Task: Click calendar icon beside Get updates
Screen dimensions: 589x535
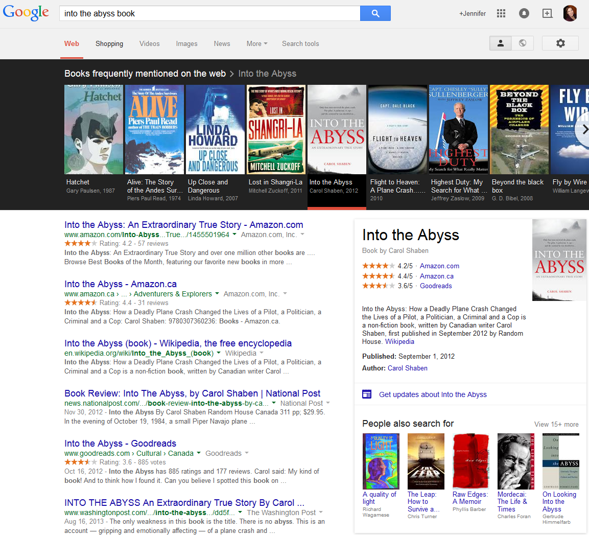Action: pyautogui.click(x=367, y=394)
